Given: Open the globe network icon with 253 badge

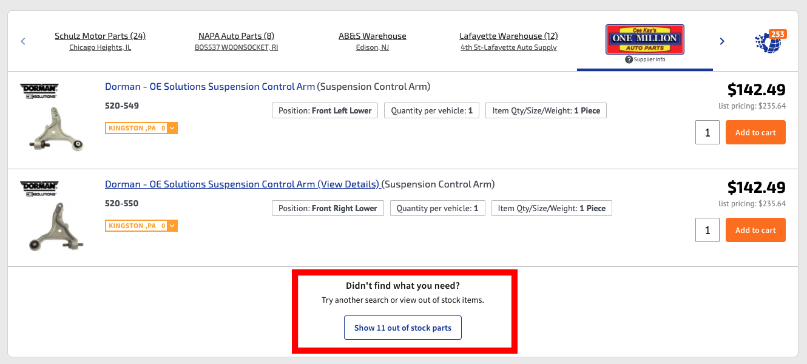Looking at the screenshot, I should click(x=771, y=41).
